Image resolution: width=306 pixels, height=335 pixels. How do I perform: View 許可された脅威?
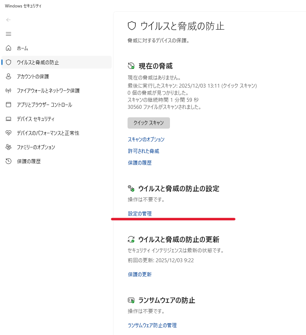pos(143,151)
